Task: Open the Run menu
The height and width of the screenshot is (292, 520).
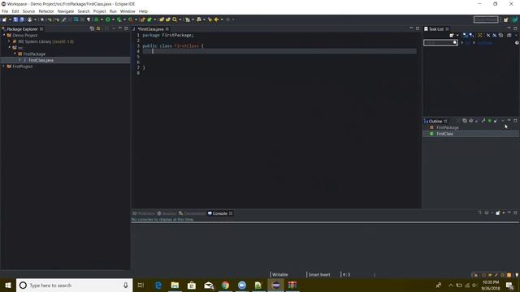Action: click(x=113, y=11)
